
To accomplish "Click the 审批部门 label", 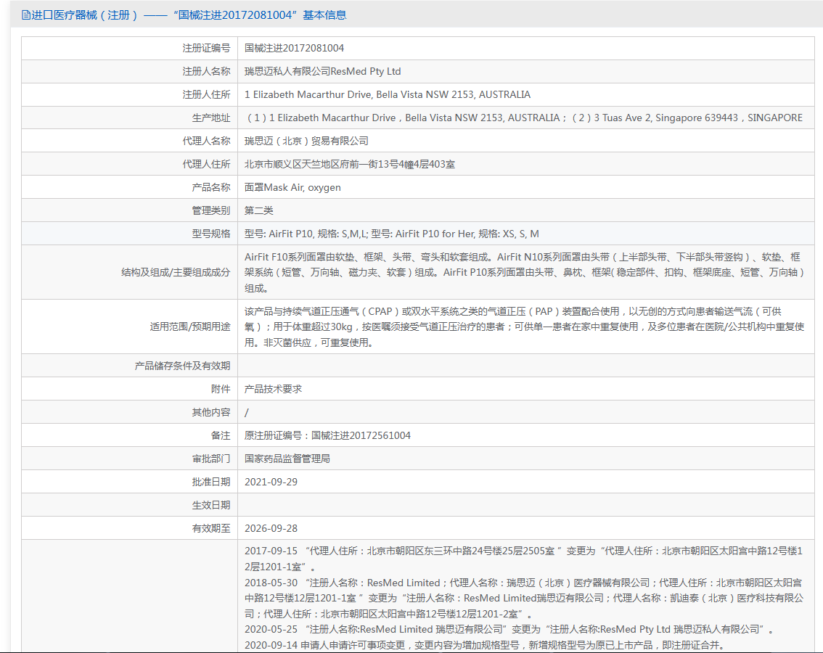I will tap(211, 459).
